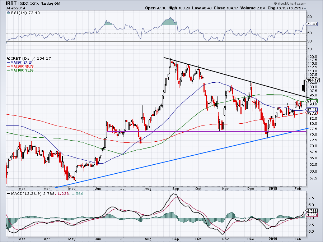Click the 87.13 blue moving average tag
323x242 pixels.
(x=312, y=109)
